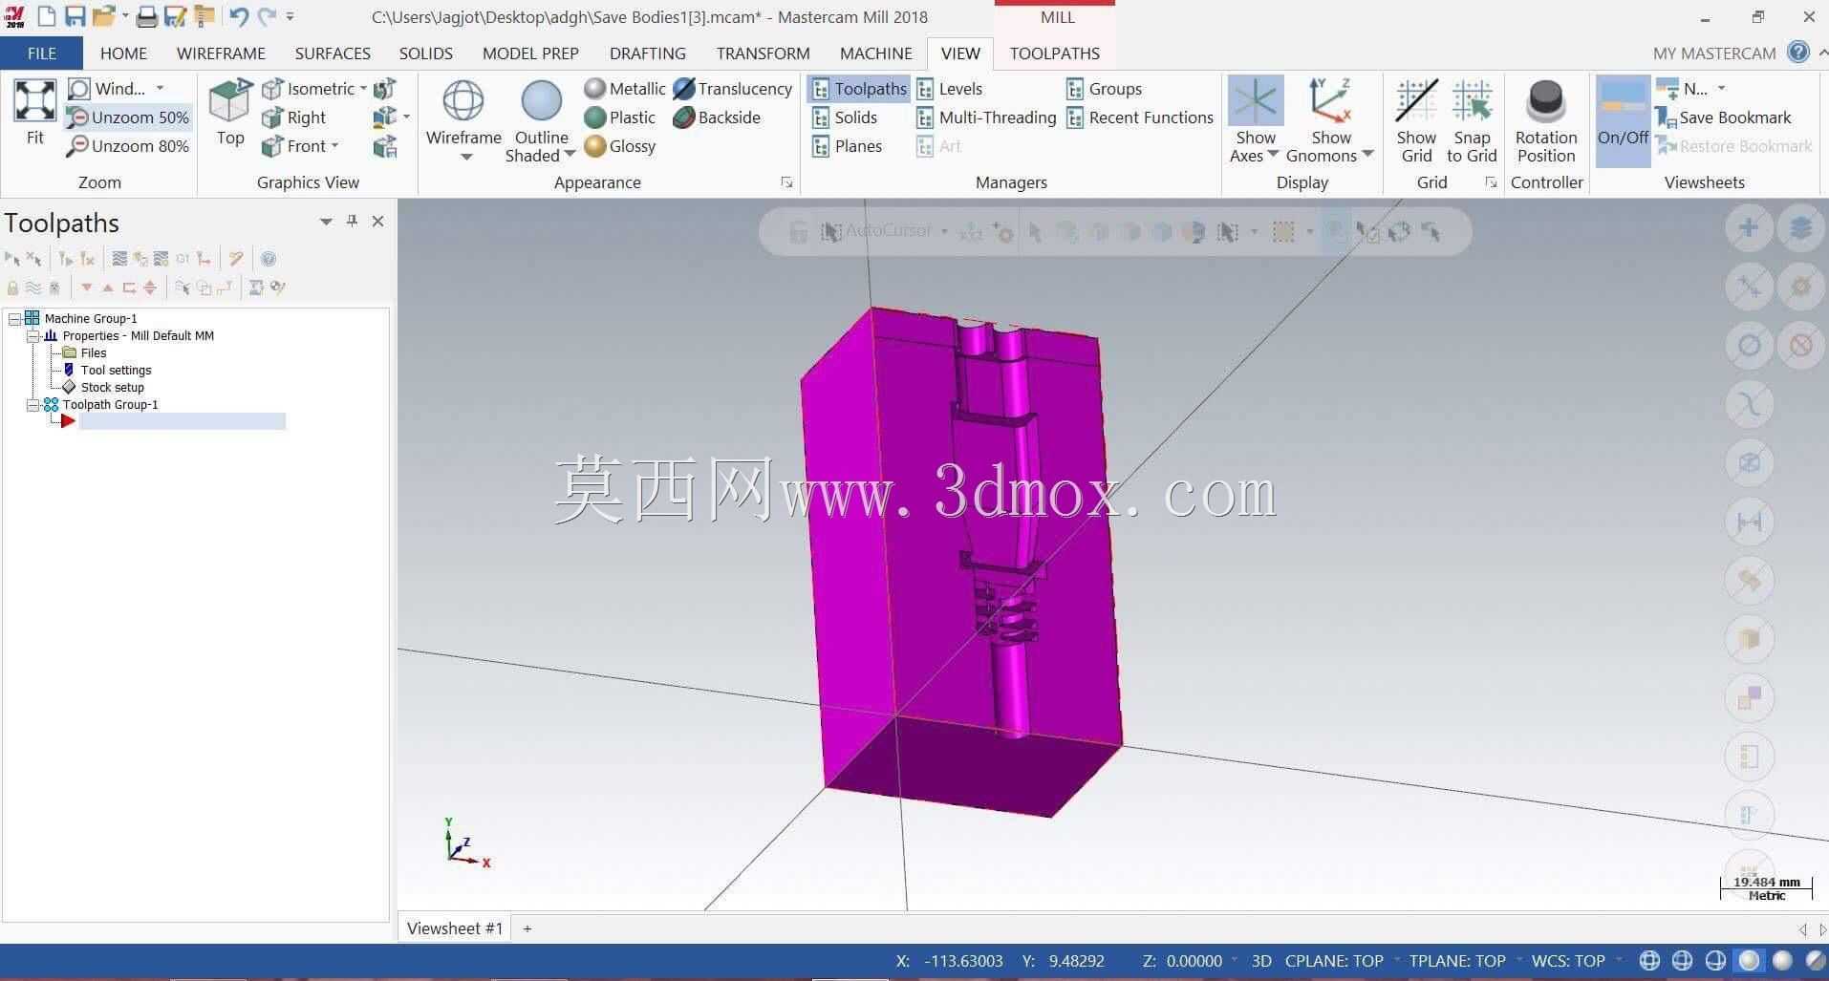Click Snap to Grid icon
1829x981 pixels.
pos(1472,101)
